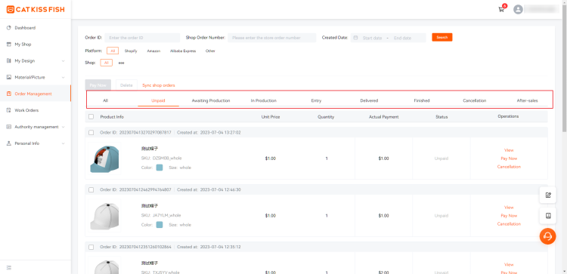Click the Dashboard sidebar icon
Viewport: 567px width, 274px height.
(9, 28)
